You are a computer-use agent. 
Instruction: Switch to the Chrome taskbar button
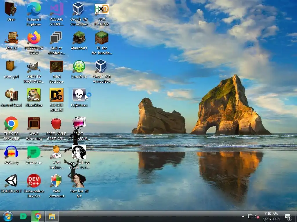(x=37, y=216)
